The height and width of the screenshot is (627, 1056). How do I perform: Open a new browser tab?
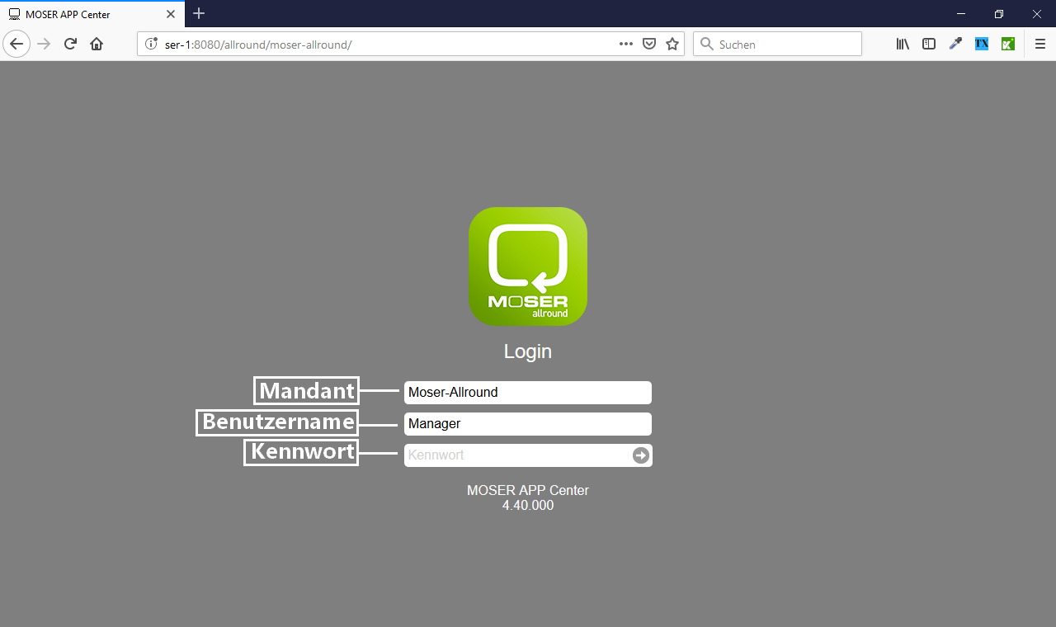(x=199, y=14)
